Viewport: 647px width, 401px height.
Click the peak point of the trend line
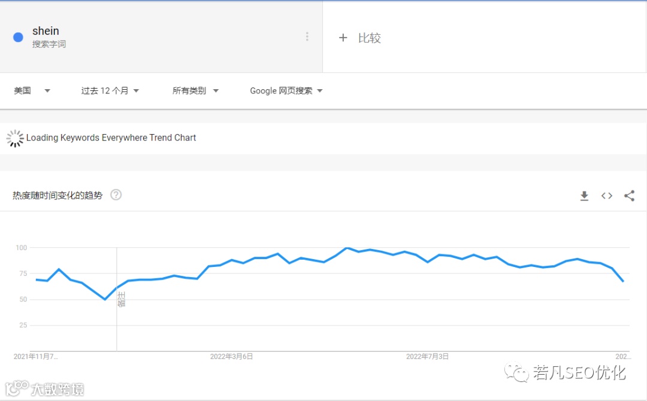347,248
